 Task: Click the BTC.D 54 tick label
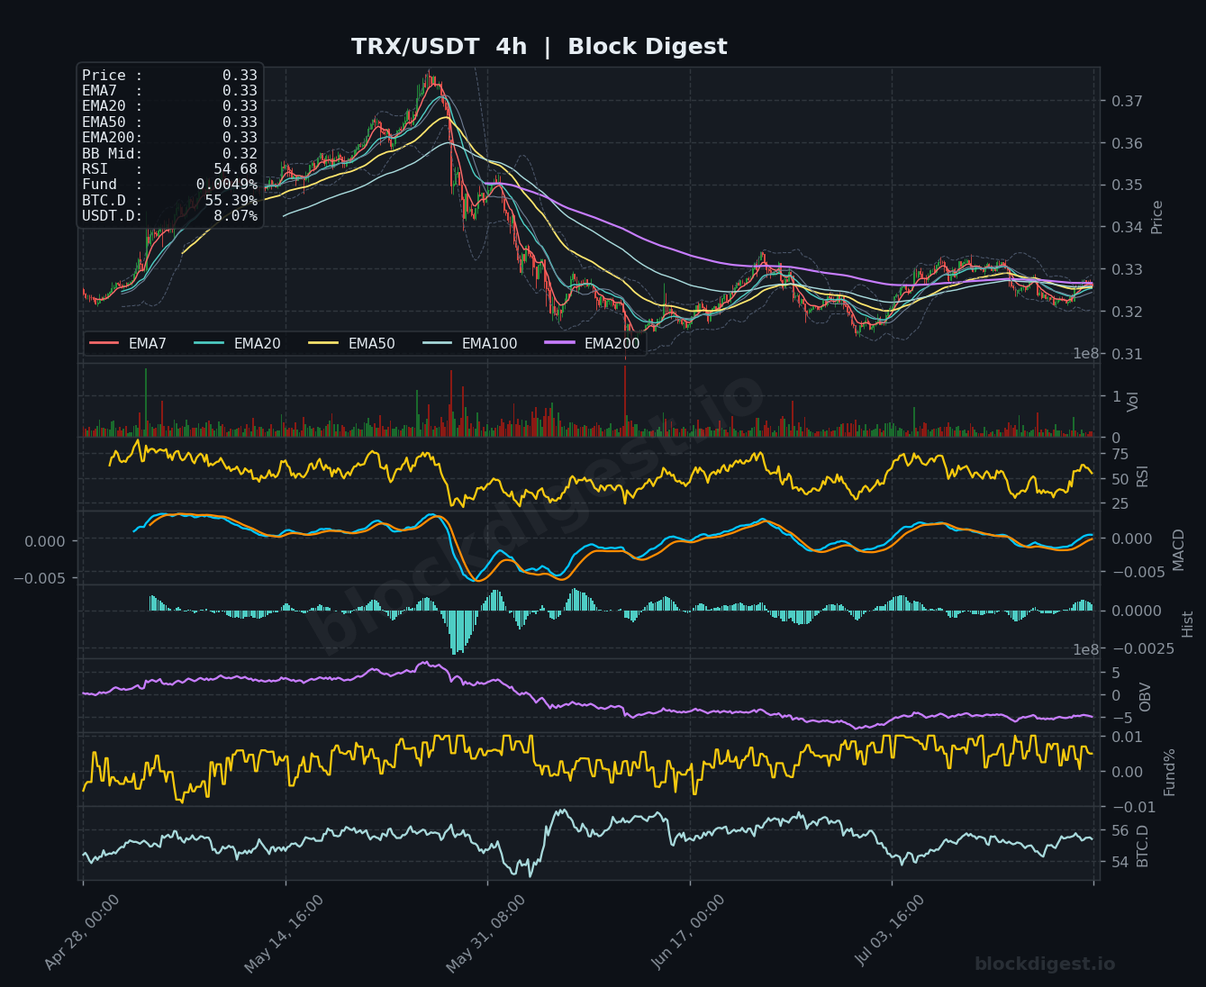coord(1120,863)
